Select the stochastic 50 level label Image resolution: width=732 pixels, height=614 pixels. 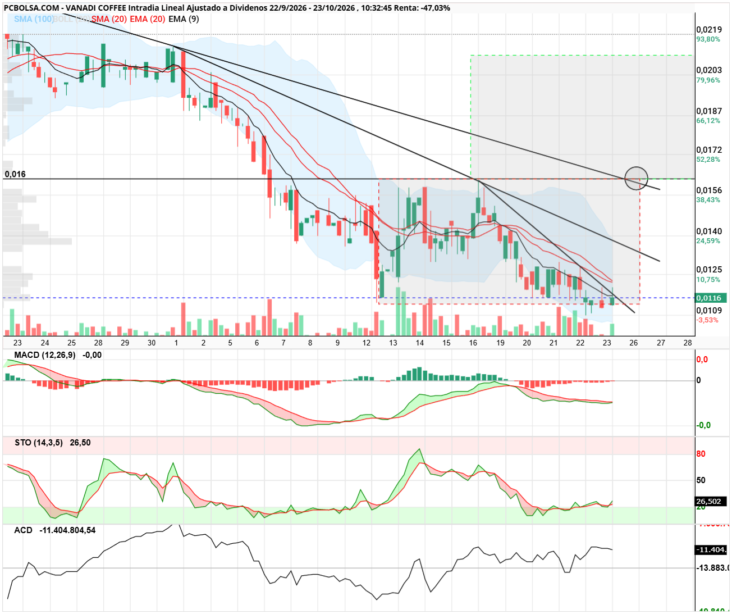(x=701, y=480)
